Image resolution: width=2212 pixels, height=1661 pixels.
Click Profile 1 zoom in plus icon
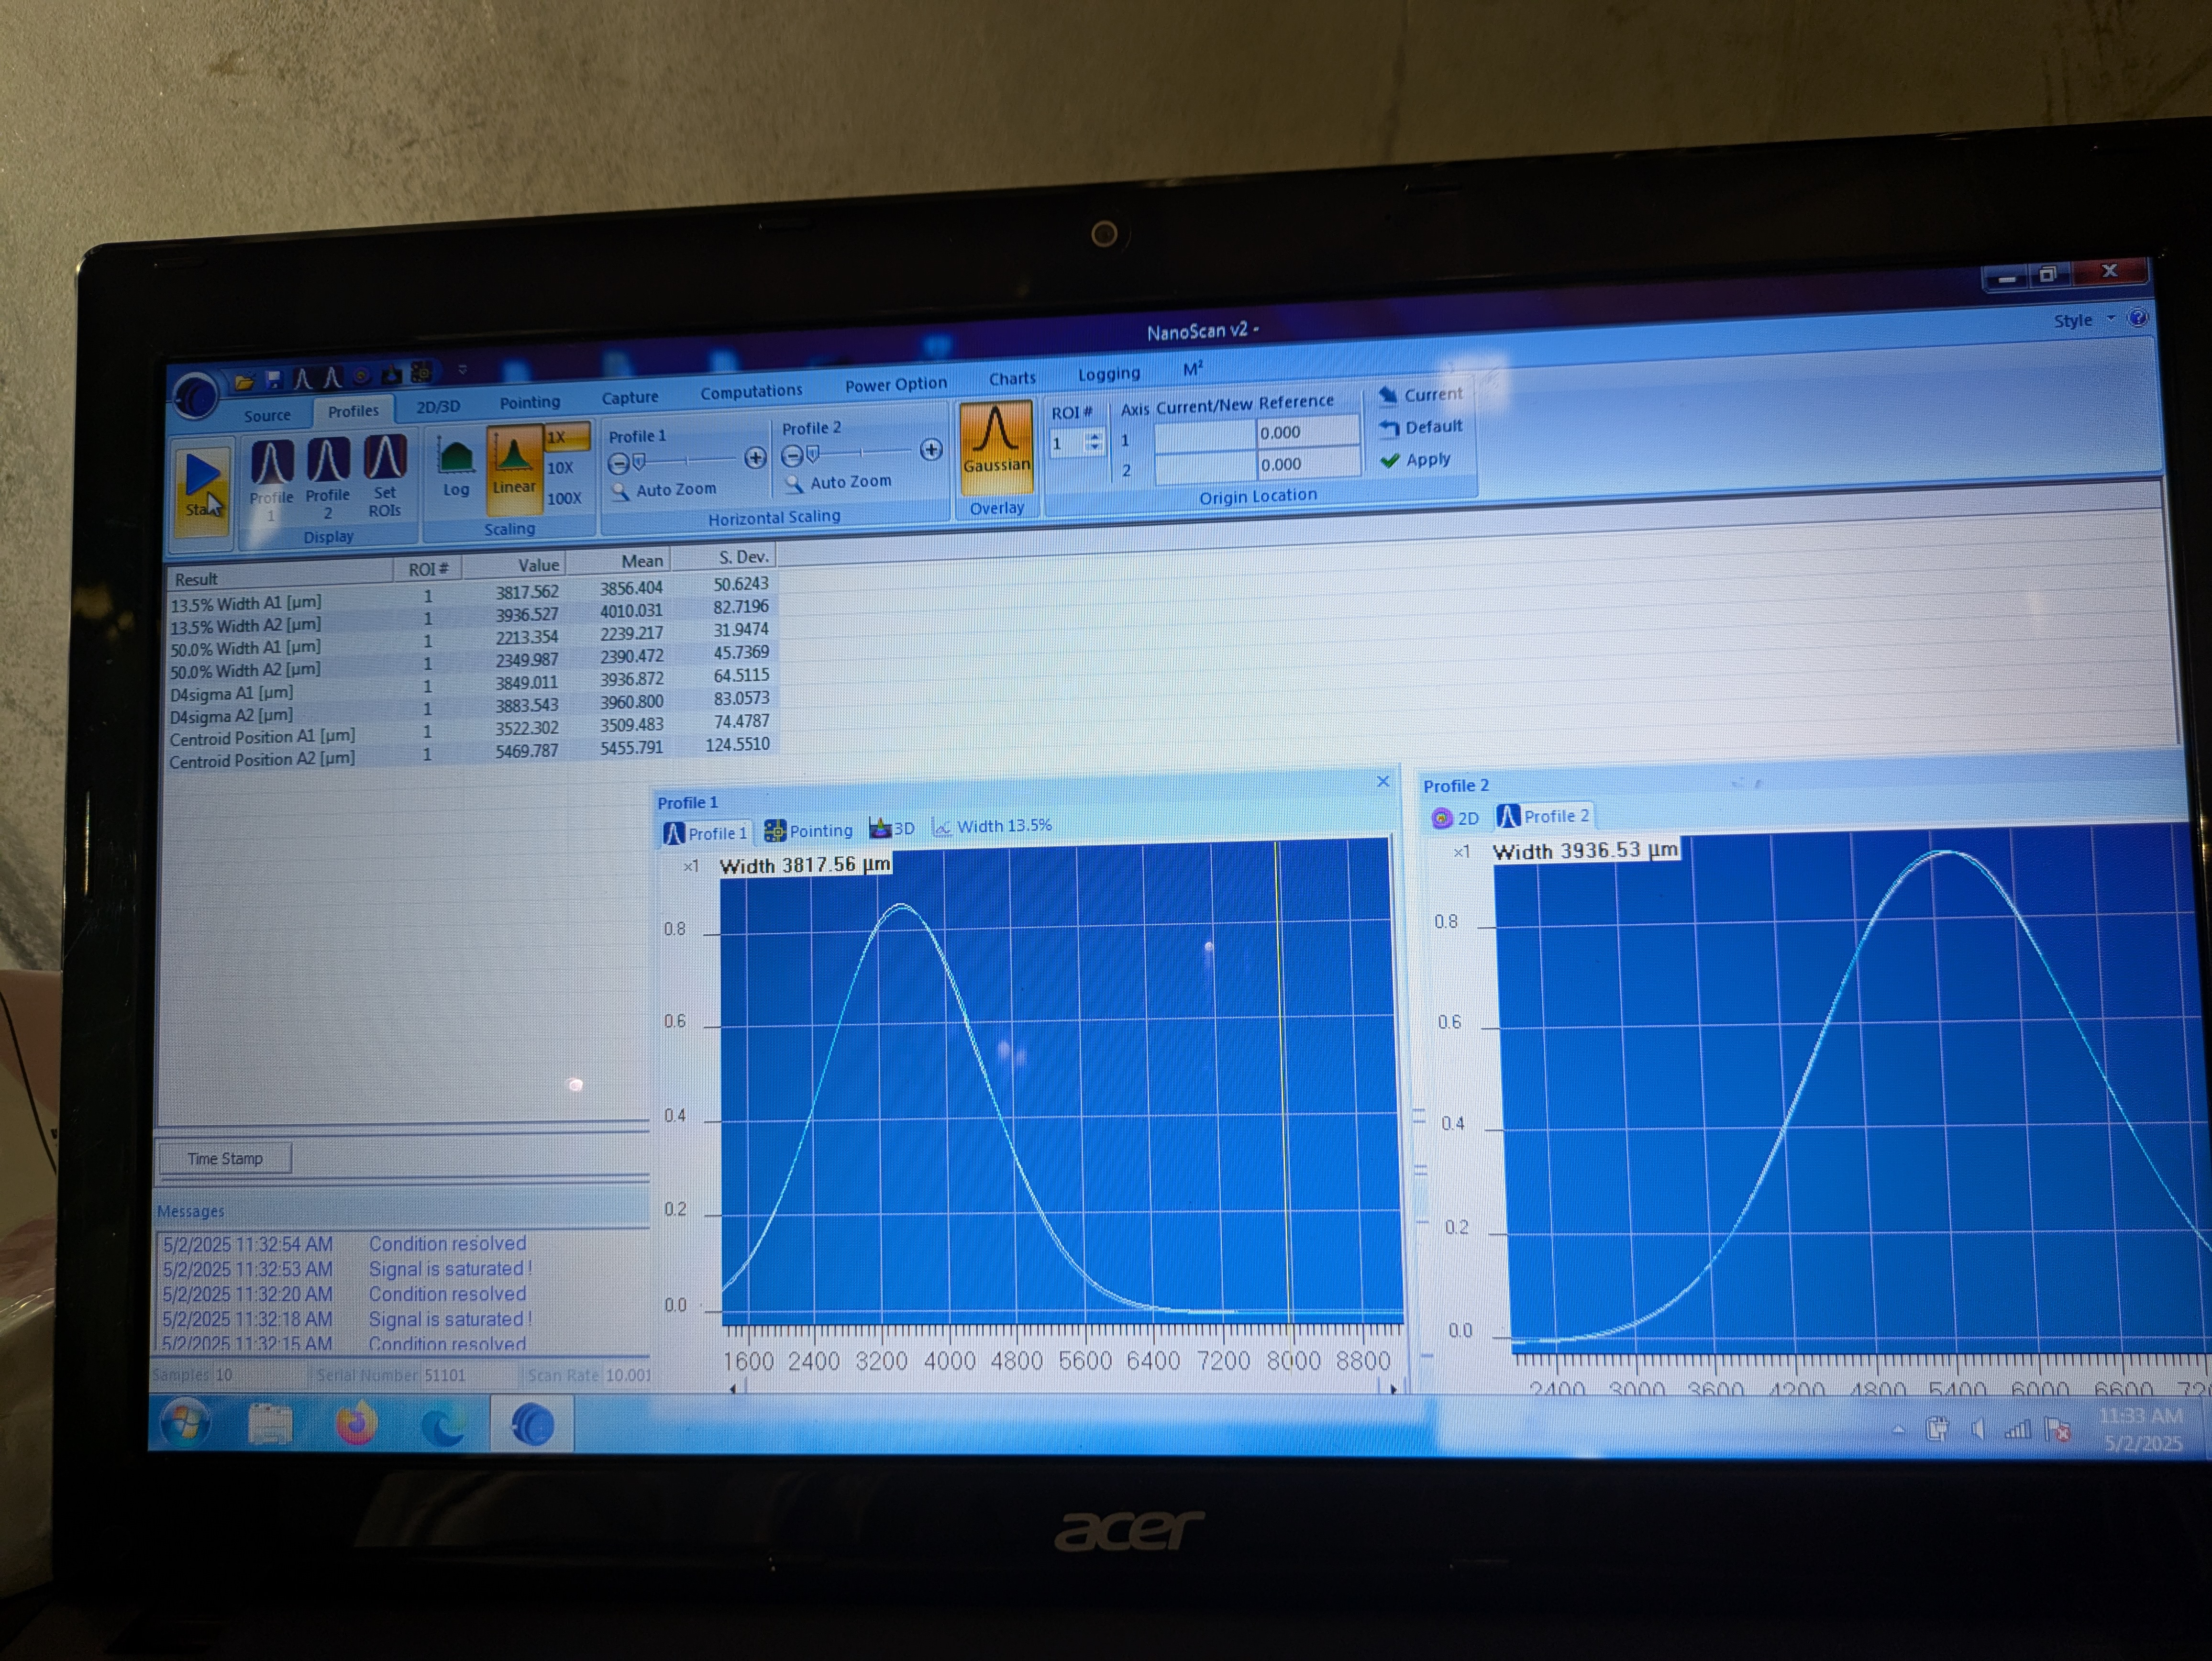(755, 458)
